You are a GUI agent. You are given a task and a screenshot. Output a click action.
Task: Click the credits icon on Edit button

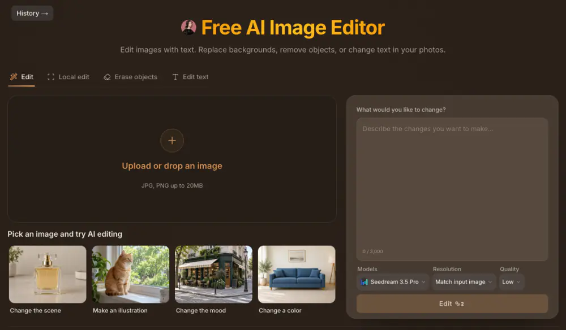(457, 303)
